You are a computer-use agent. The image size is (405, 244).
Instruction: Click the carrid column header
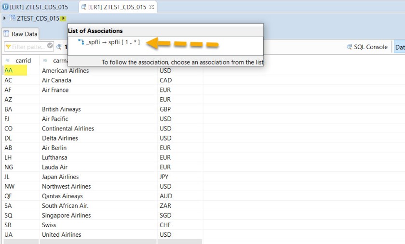pyautogui.click(x=21, y=60)
